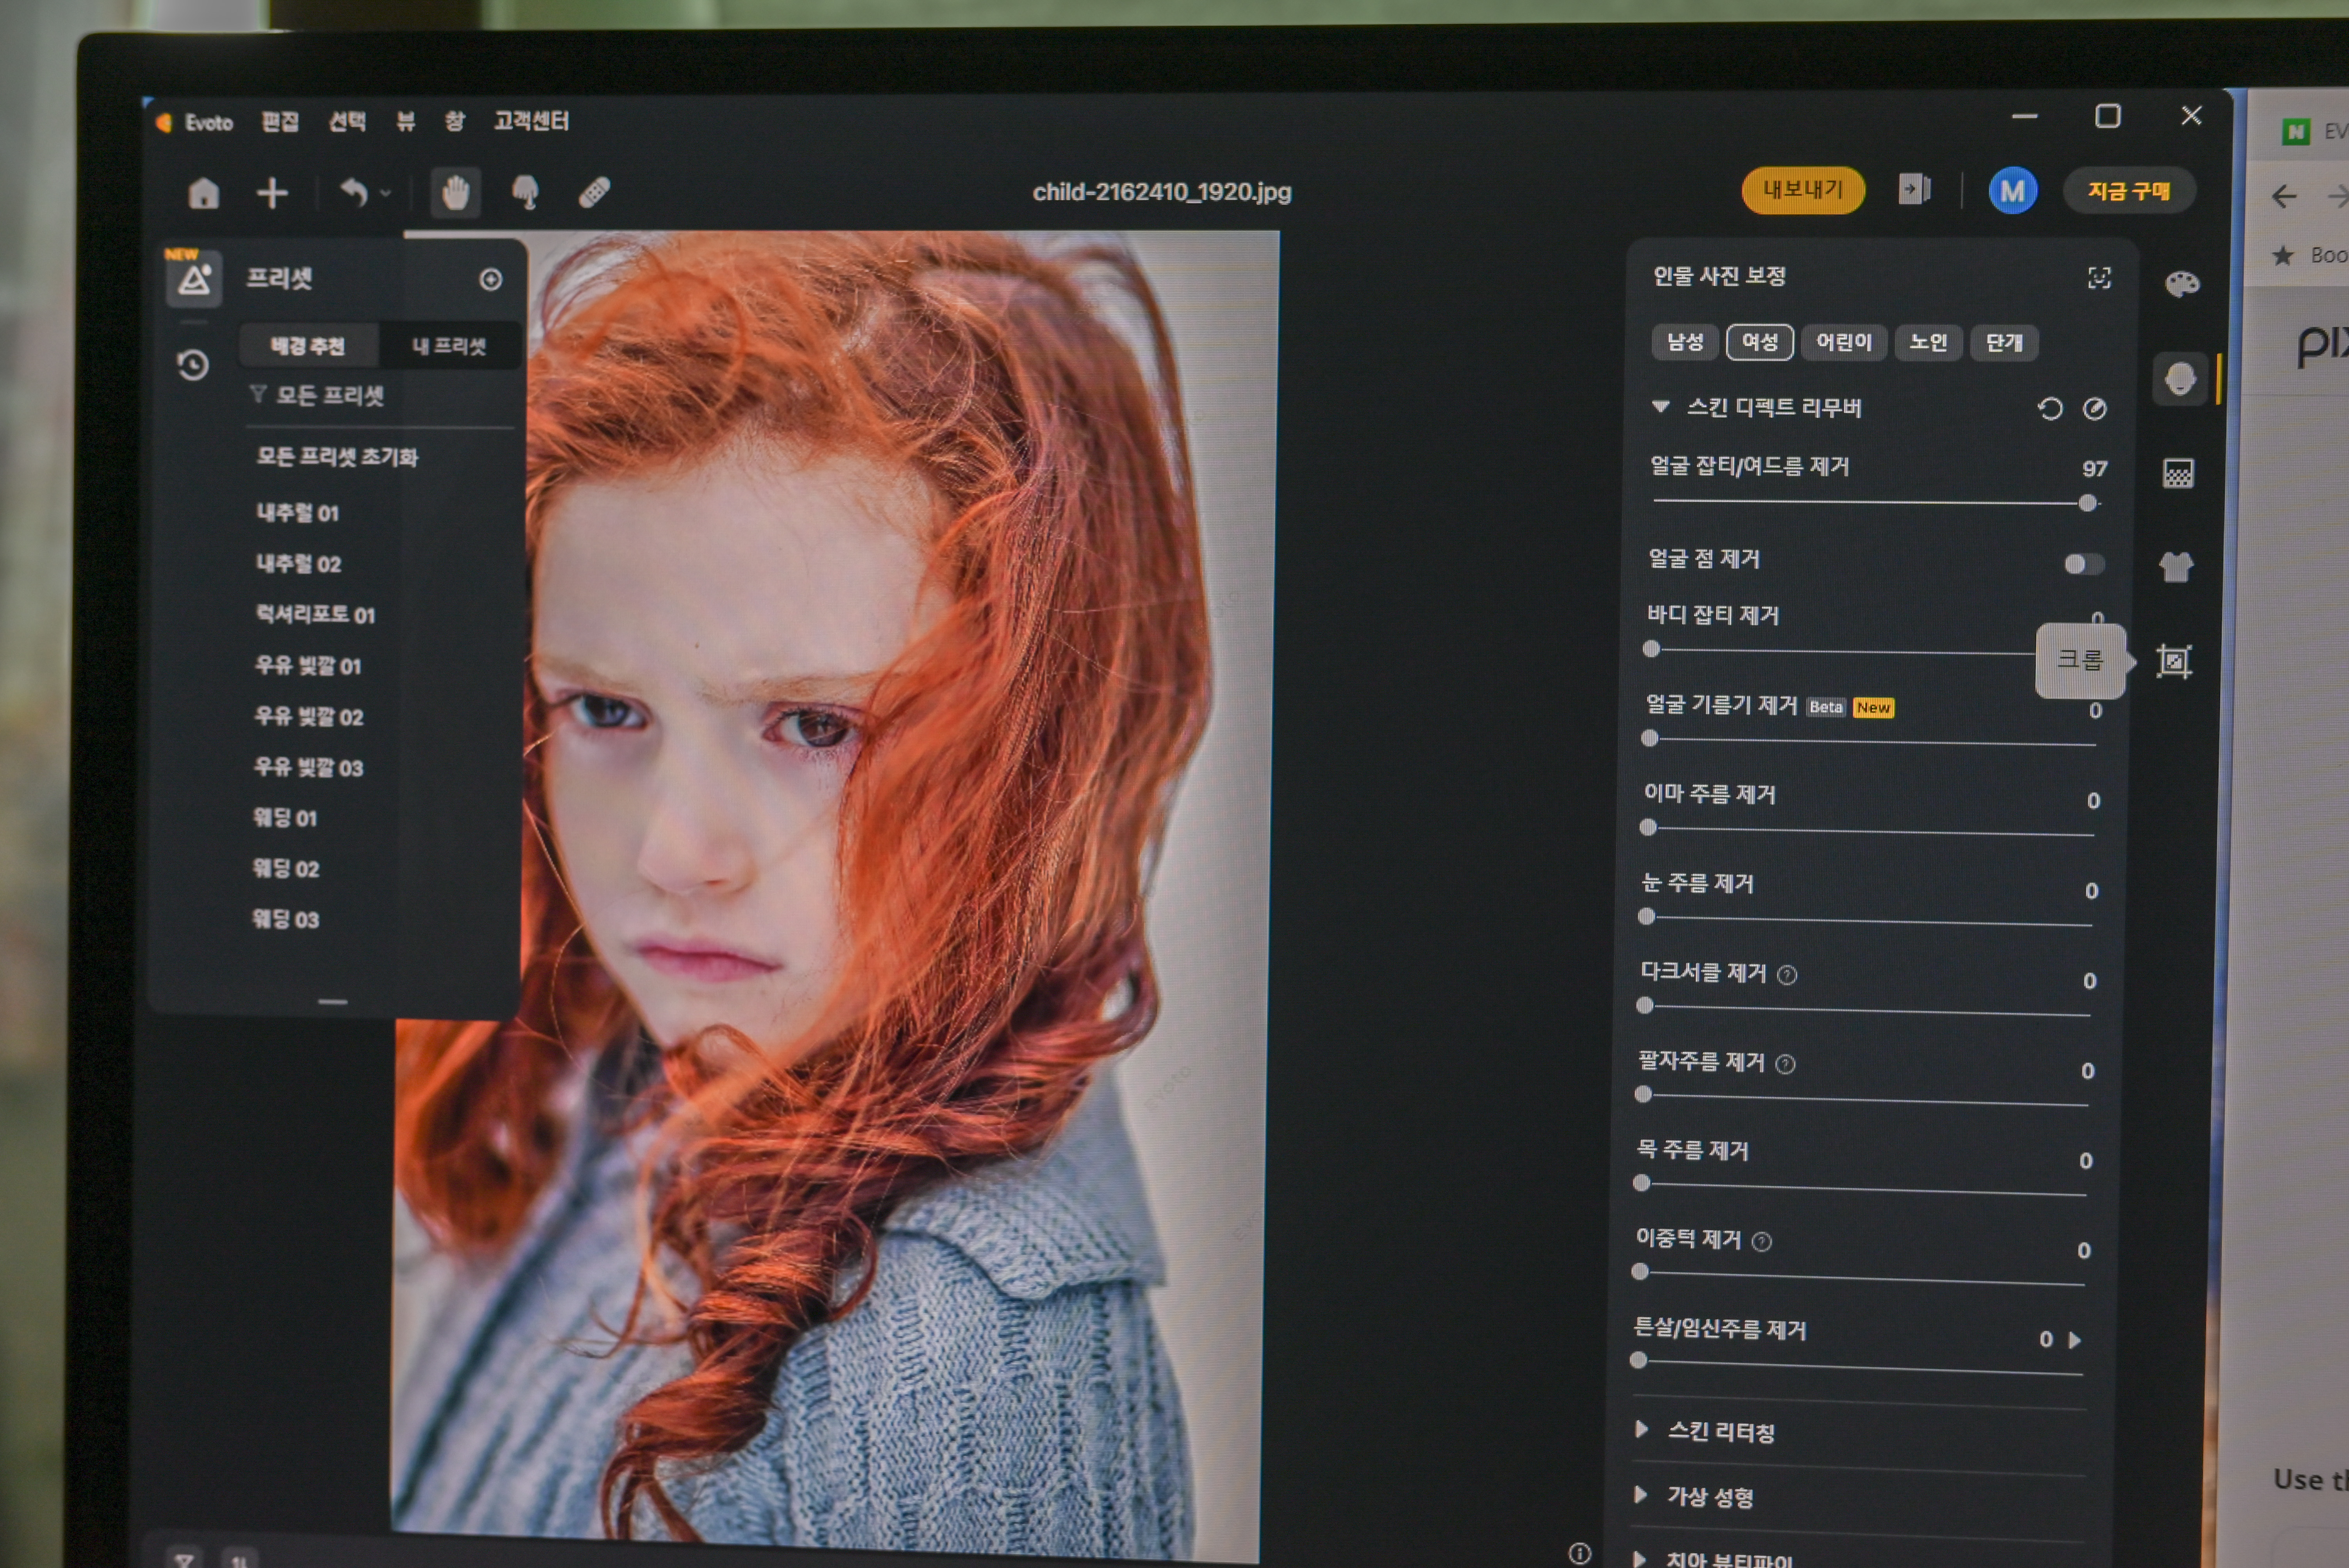Open the 크롭 crop tool
Image resolution: width=2349 pixels, height=1568 pixels.
(x=2174, y=661)
